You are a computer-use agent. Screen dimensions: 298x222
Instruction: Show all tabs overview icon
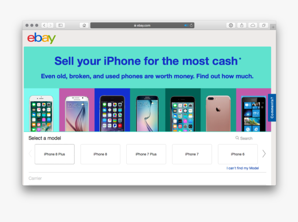tap(264, 25)
